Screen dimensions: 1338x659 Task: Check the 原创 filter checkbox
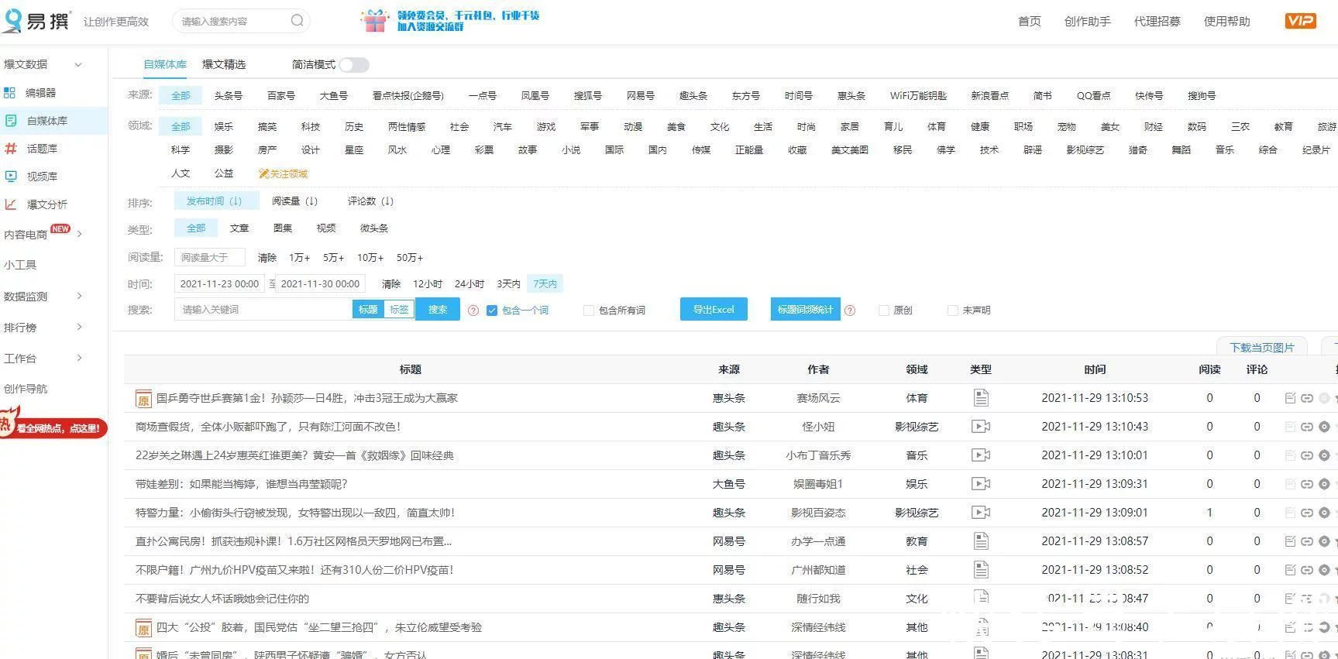coord(883,311)
